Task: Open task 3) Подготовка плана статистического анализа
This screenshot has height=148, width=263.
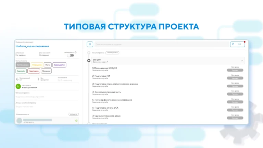Action: pos(115,84)
